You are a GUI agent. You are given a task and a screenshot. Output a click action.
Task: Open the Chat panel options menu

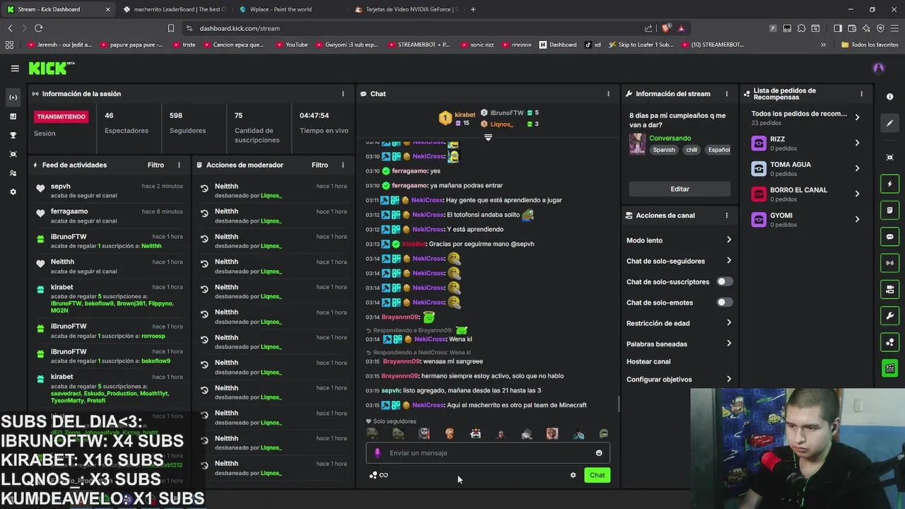608,93
